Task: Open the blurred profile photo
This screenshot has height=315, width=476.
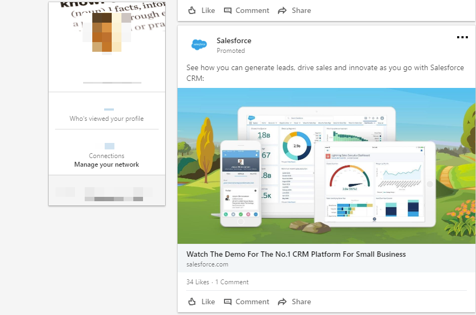Action: (107, 32)
